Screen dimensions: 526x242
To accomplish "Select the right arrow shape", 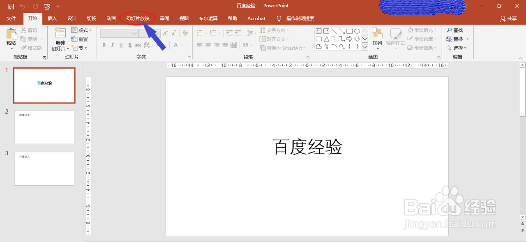I will (349, 39).
